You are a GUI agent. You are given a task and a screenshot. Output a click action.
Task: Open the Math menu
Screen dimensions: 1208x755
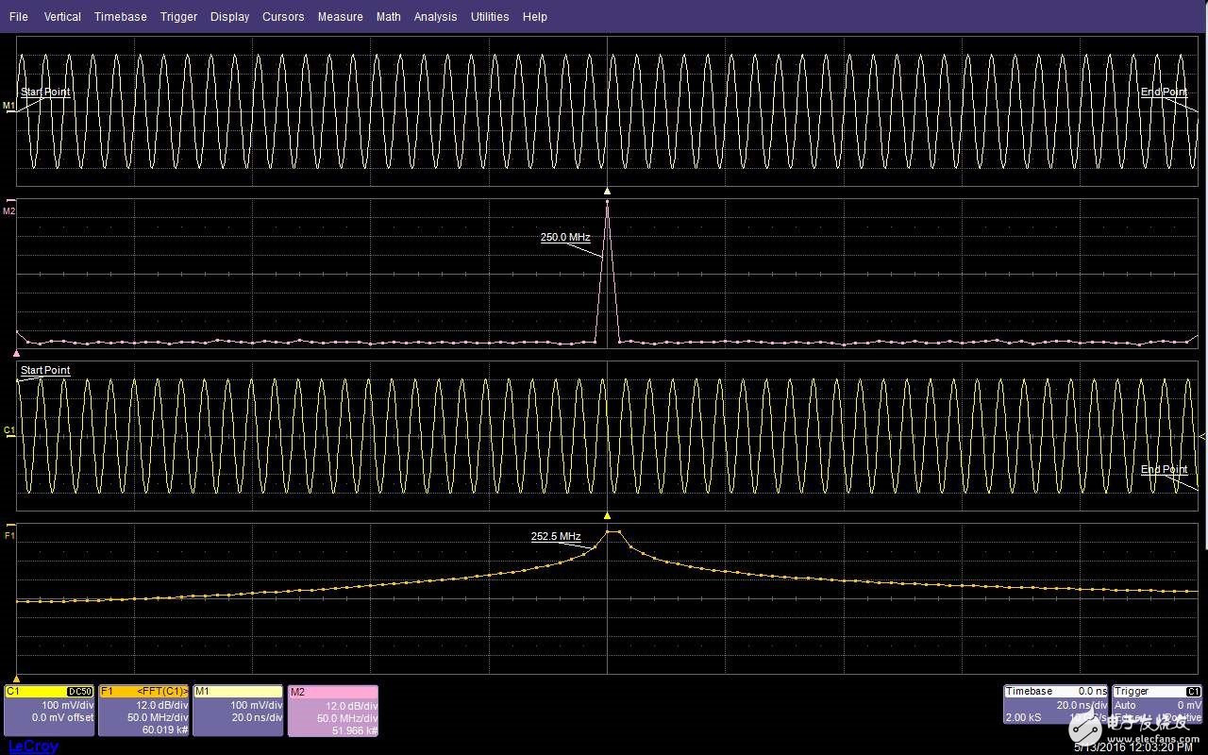pyautogui.click(x=388, y=17)
